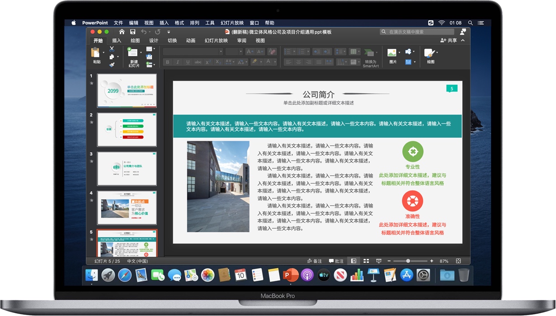Toggle underline formatting
Viewport: 556px width, 316px height.
pyautogui.click(x=188, y=61)
